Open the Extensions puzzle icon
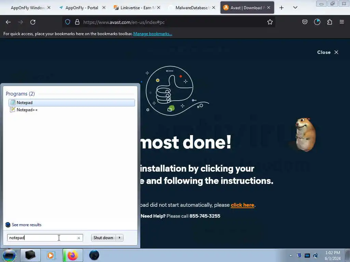 (329, 22)
